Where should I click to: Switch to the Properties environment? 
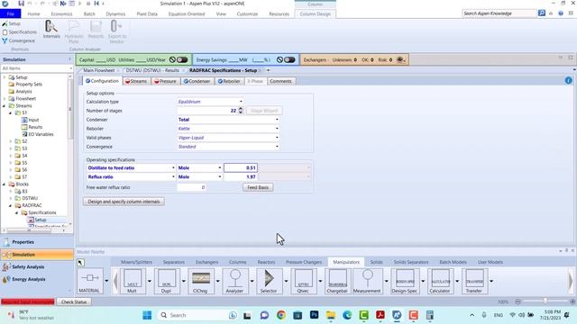point(37,242)
